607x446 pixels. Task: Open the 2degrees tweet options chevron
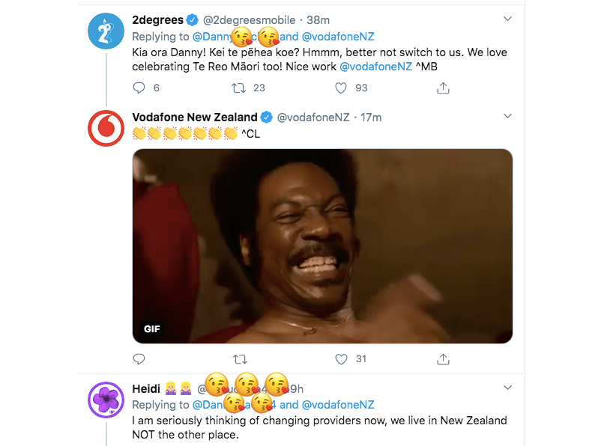click(507, 19)
